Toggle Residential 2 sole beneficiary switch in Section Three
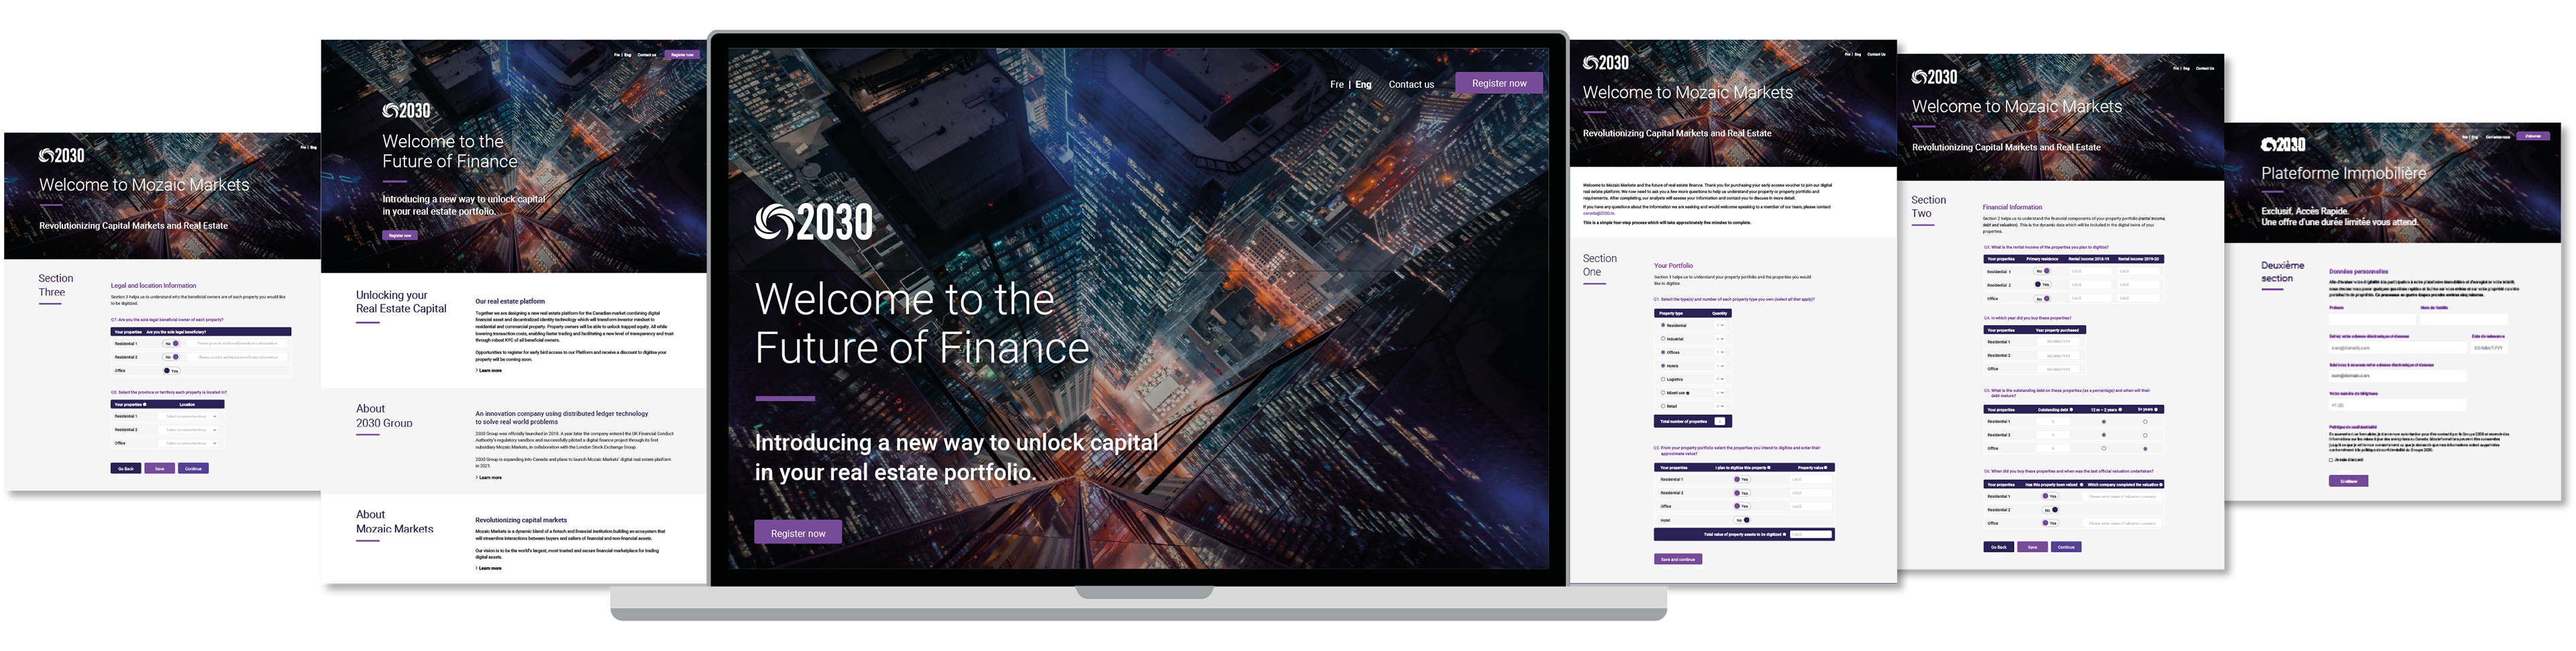The height and width of the screenshot is (651, 2576). 171,357
